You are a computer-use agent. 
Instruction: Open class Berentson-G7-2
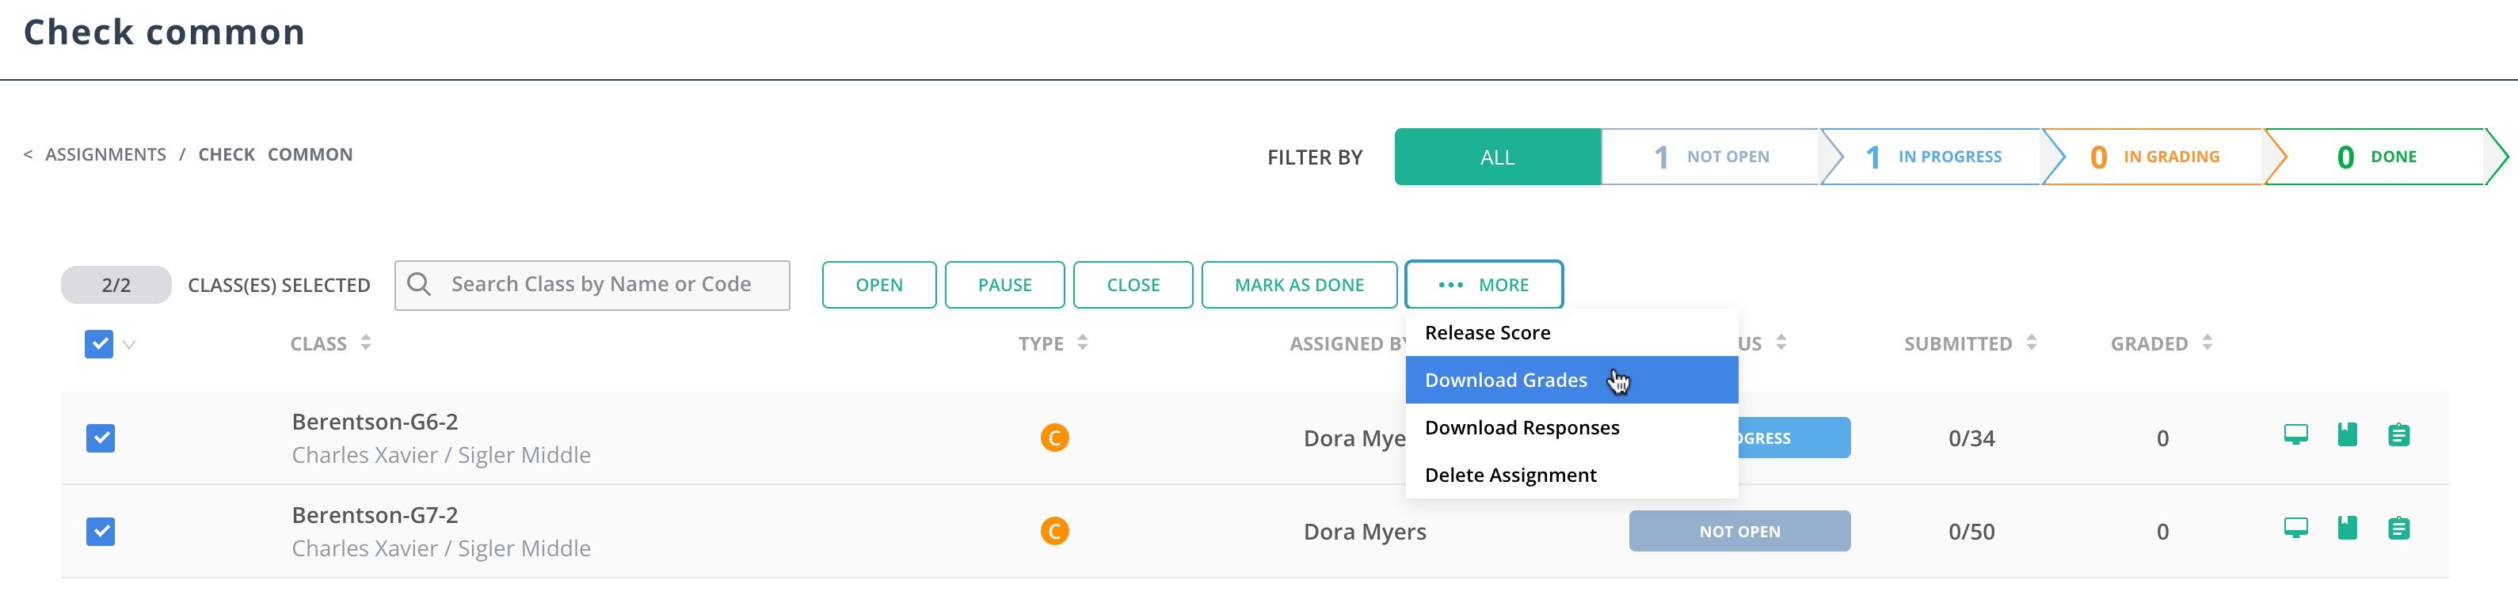[375, 515]
